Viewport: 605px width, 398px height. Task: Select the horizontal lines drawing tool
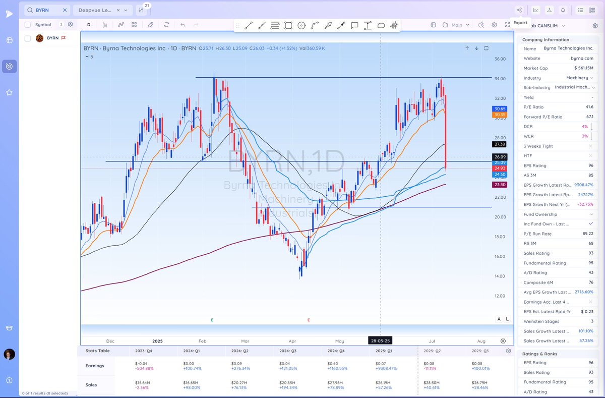[x=275, y=25]
